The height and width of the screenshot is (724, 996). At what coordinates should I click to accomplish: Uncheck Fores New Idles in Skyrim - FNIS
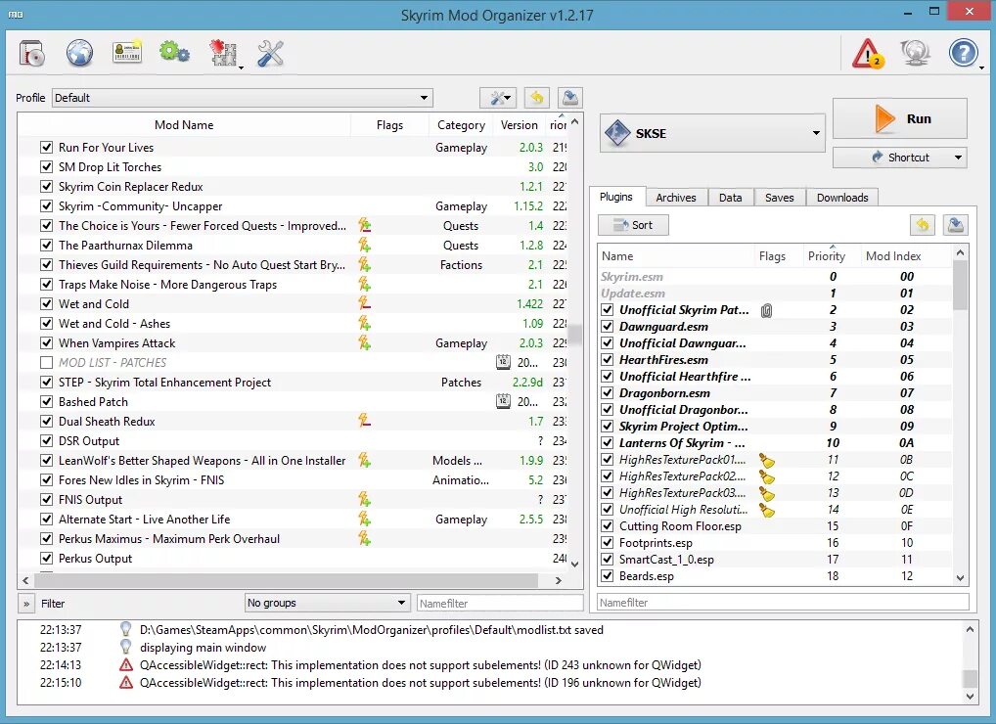(46, 480)
